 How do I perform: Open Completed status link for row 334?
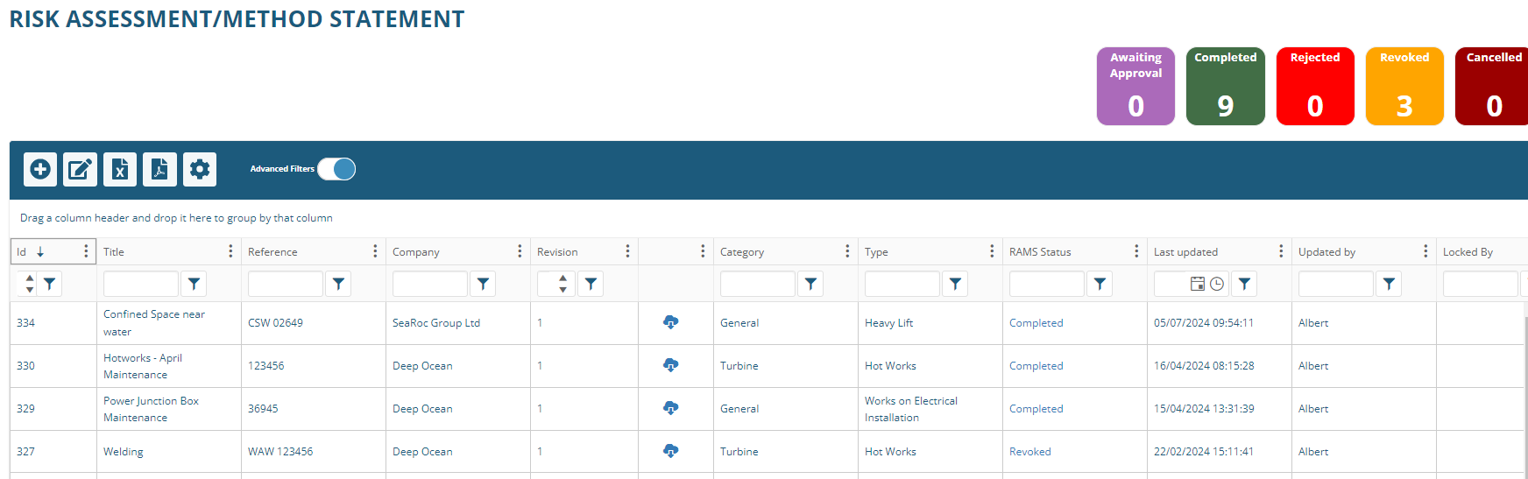1036,322
